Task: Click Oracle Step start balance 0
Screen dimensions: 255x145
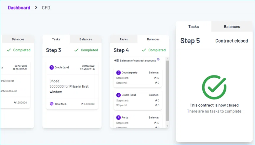Action: tap(157, 100)
